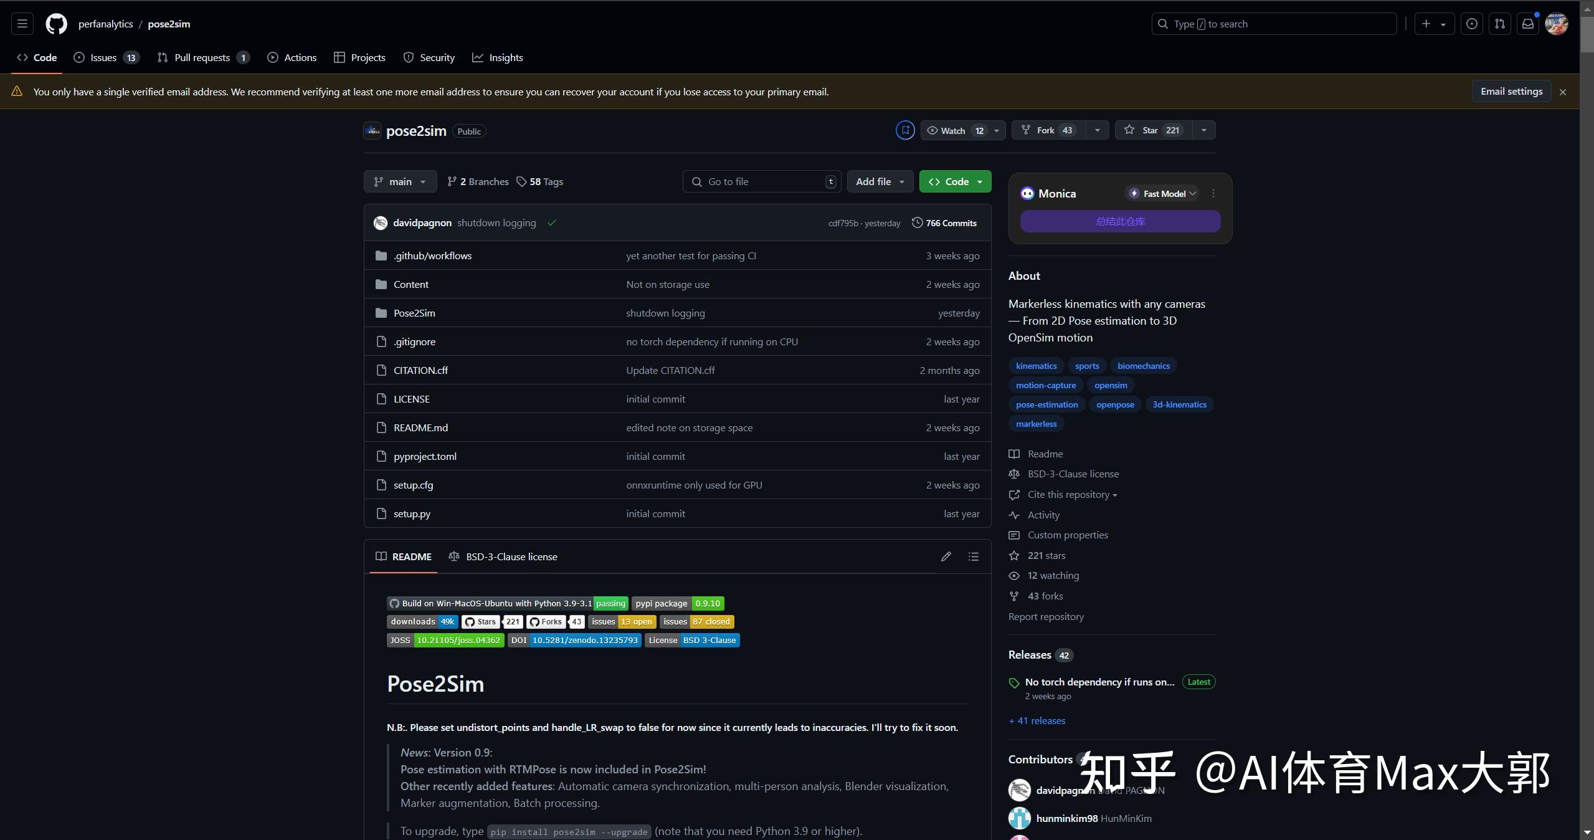1594x840 pixels.
Task: View commit history via the clock icon
Action: (x=916, y=222)
